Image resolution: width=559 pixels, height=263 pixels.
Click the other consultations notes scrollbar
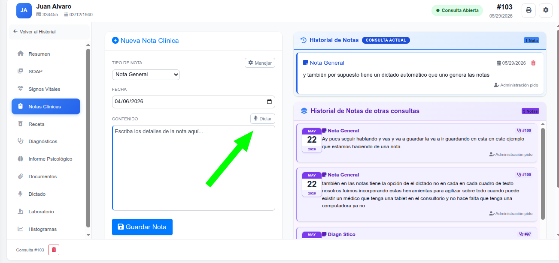coord(543,173)
